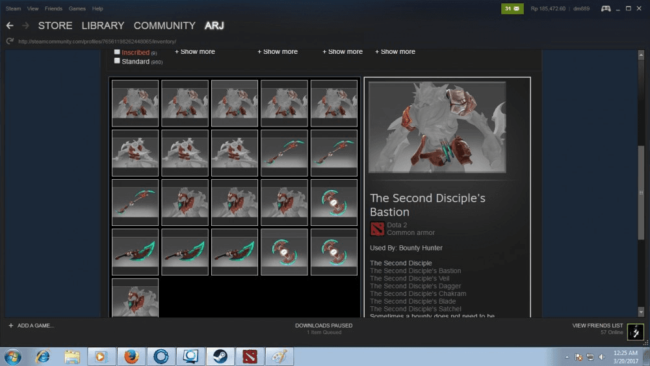This screenshot has width=650, height=366.
Task: Open the Games menu
Action: coord(77,8)
